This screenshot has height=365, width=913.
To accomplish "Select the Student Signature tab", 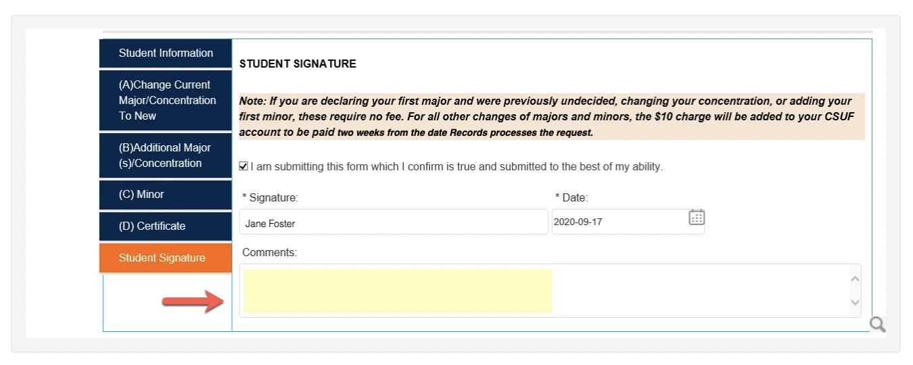I will pos(166,258).
